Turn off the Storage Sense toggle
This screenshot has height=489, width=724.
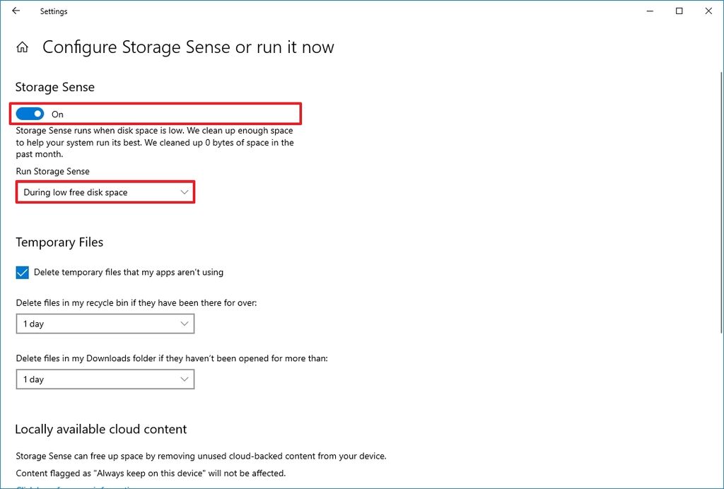[30, 114]
